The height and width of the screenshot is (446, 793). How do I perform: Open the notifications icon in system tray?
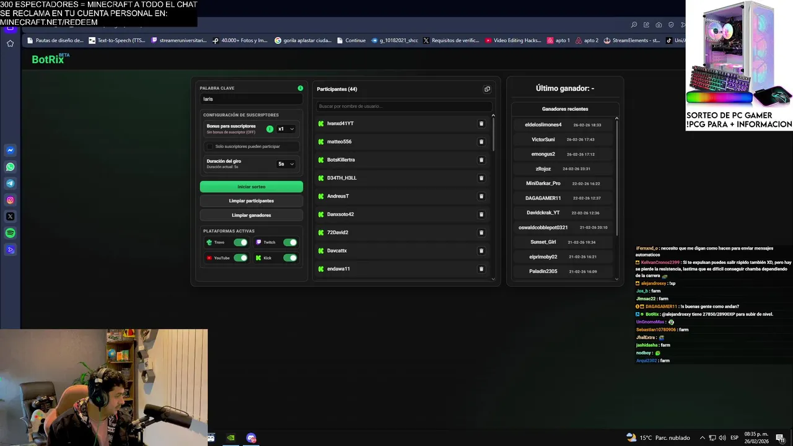[780, 438]
